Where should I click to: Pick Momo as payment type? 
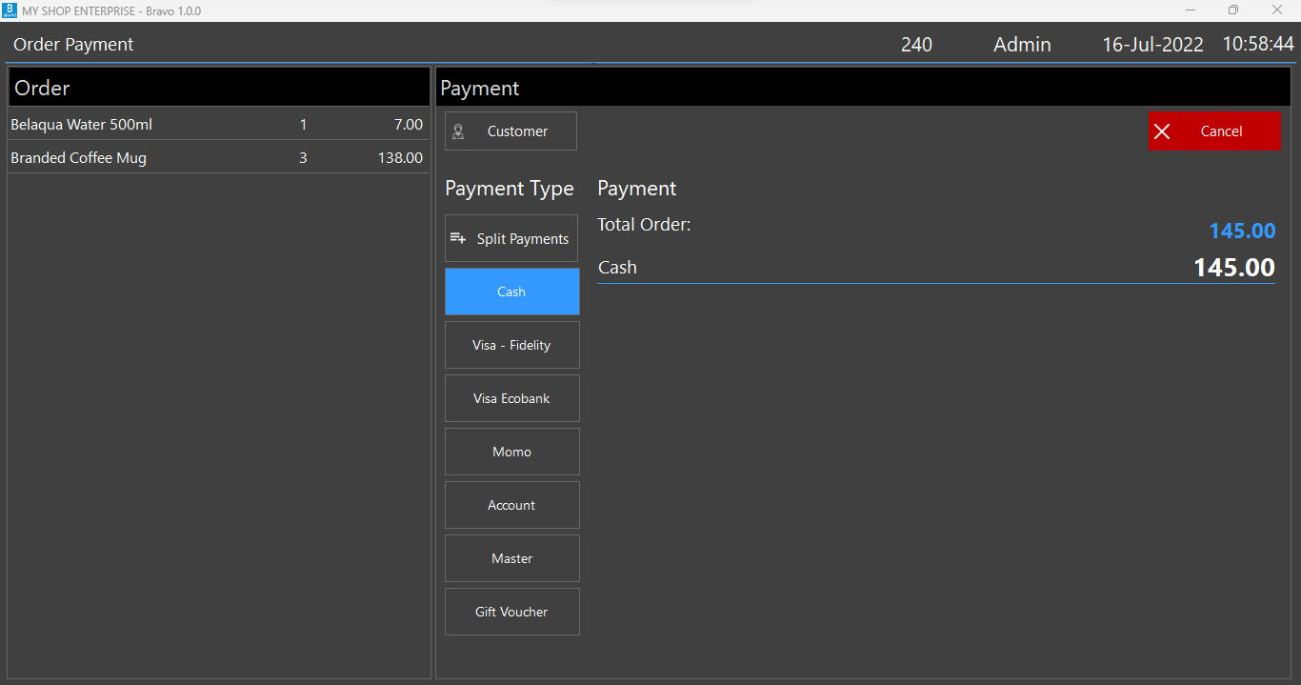click(x=511, y=452)
